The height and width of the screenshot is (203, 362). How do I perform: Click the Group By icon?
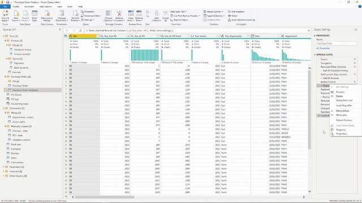(x=165, y=14)
